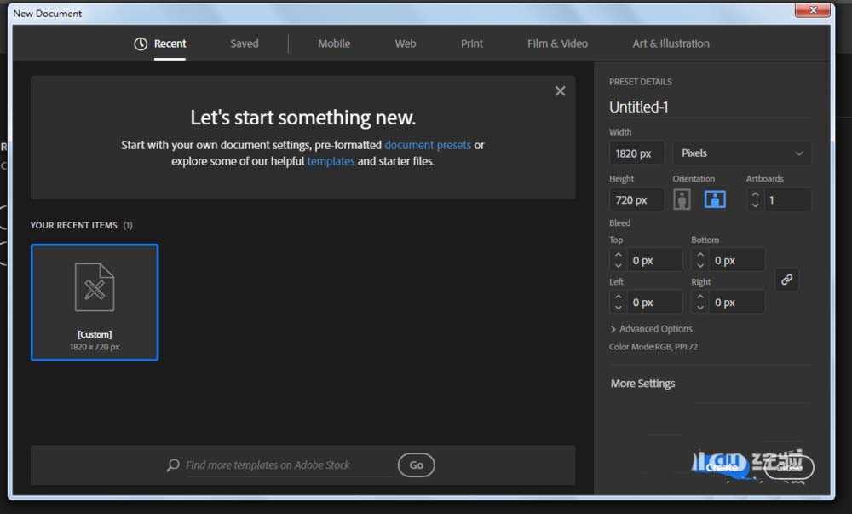The height and width of the screenshot is (514, 852).
Task: Increase Top bleed value
Action: pos(619,254)
